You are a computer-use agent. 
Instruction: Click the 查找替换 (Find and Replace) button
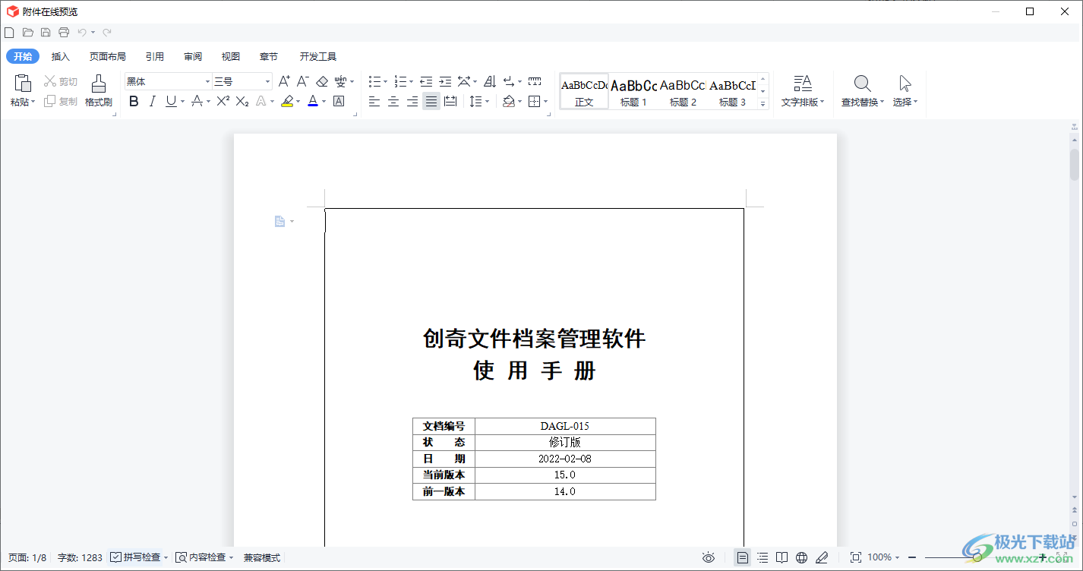click(x=863, y=90)
